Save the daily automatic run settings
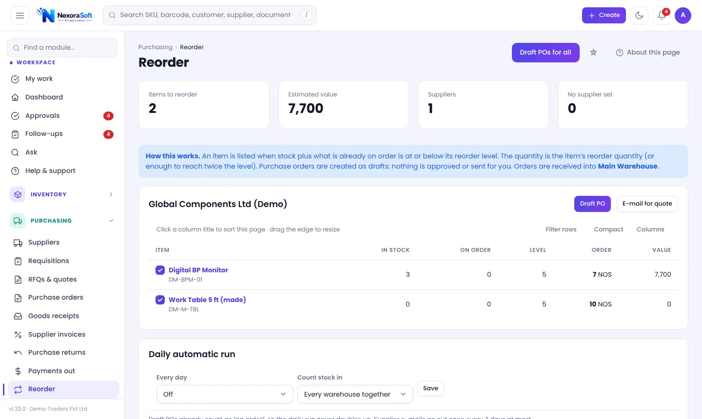702x419 pixels. coord(430,388)
